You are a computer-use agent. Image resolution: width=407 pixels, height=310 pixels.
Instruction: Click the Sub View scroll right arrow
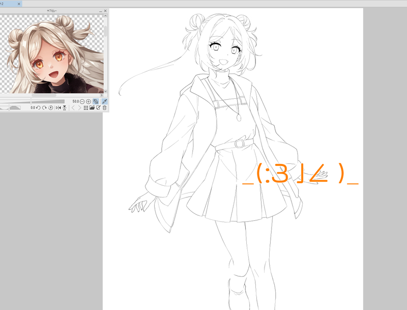coord(102,95)
